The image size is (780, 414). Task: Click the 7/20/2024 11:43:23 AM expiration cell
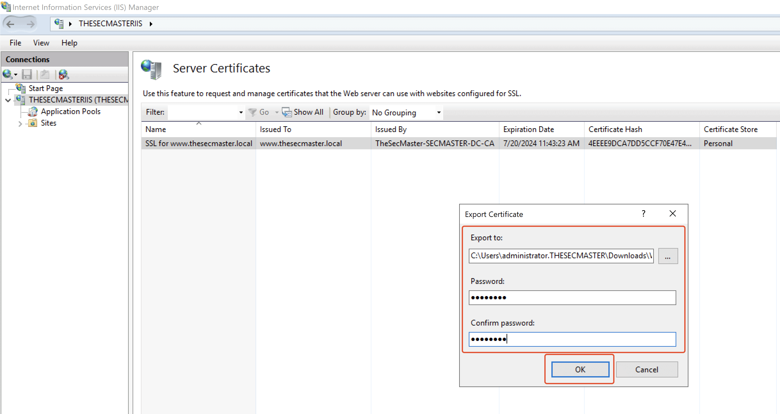pos(541,144)
